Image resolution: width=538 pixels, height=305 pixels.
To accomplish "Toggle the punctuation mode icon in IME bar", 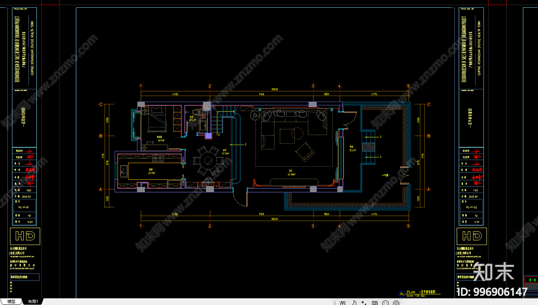I will click(364, 303).
